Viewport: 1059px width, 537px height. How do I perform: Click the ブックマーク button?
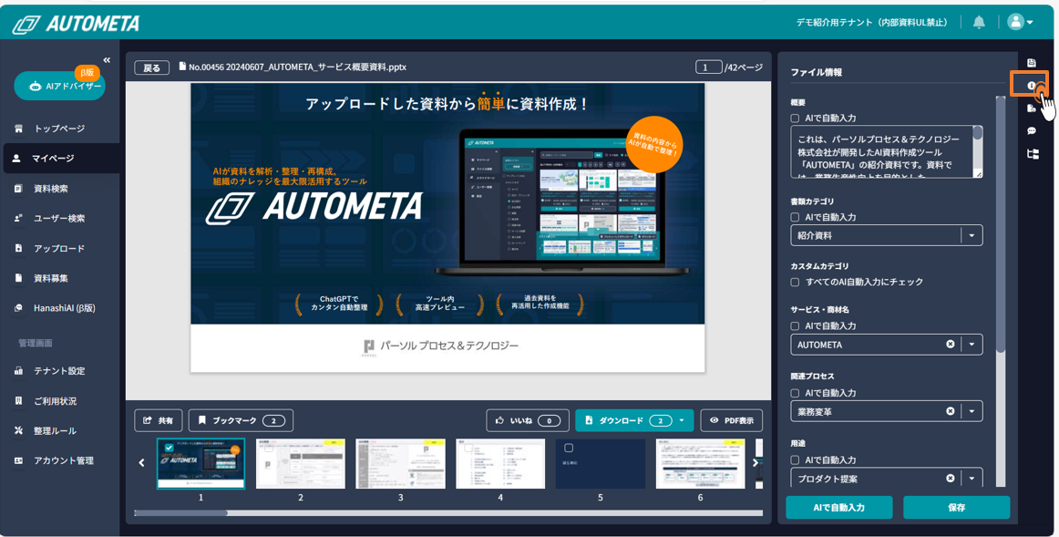[241, 420]
